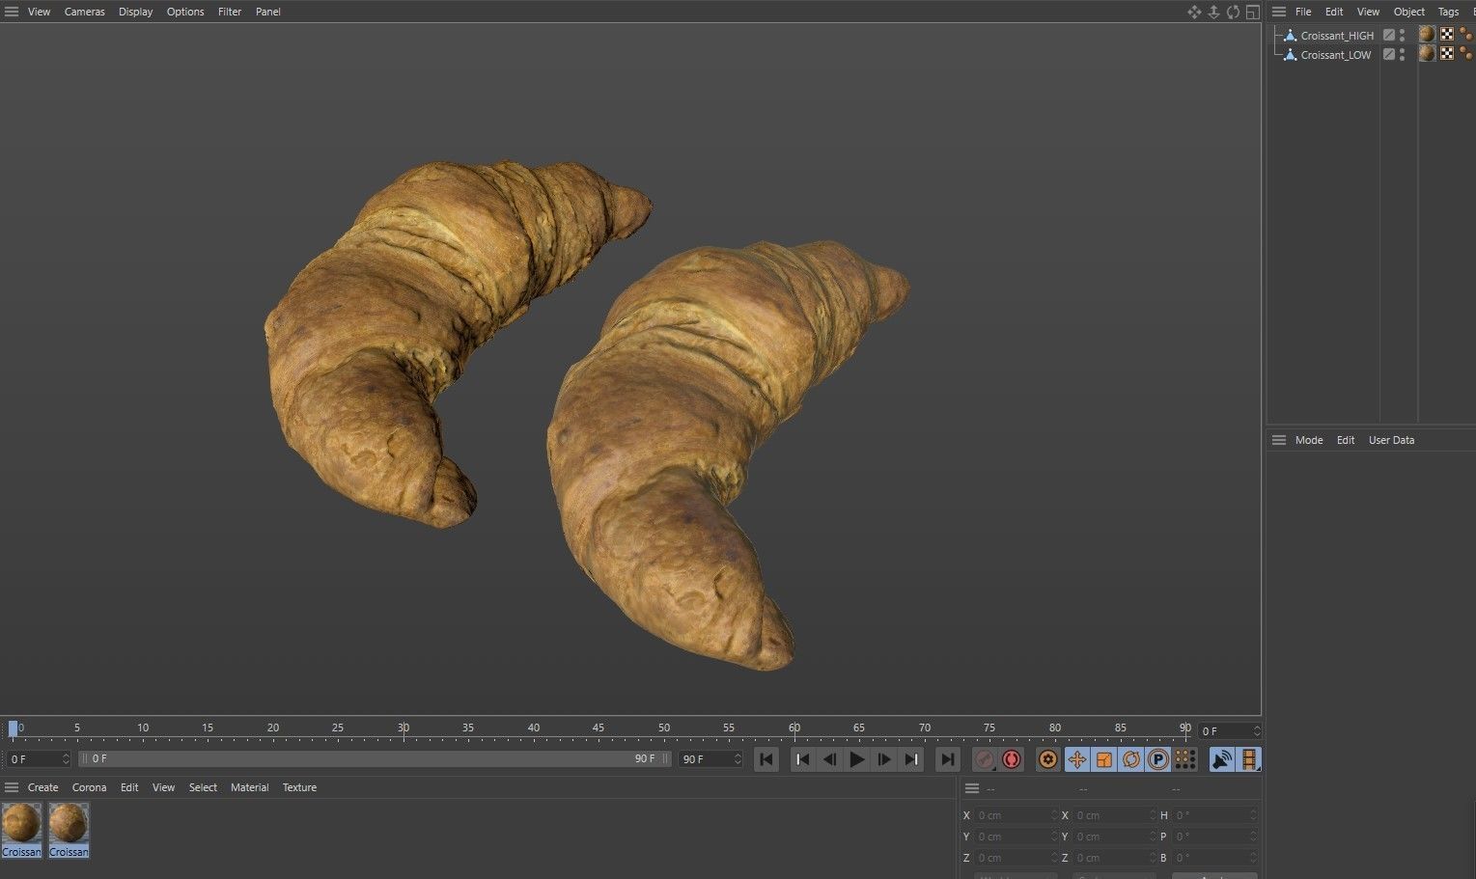Open the keyframe selection gear icon
The height and width of the screenshot is (879, 1476).
click(x=1048, y=759)
